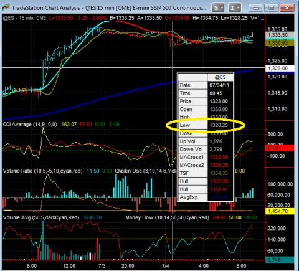Close the chart analysis window

pos(287,8)
